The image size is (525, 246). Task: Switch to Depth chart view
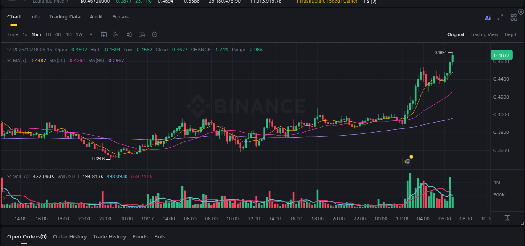point(511,34)
